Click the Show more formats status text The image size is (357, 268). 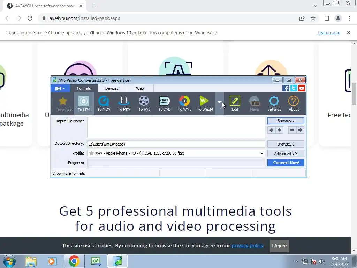pos(69,173)
